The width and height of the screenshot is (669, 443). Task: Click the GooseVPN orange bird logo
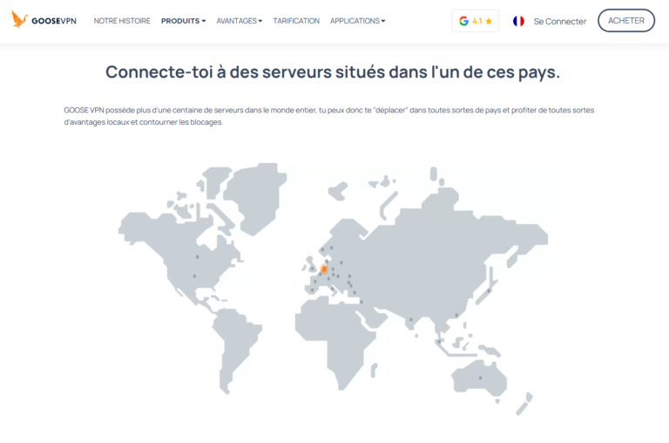19,20
